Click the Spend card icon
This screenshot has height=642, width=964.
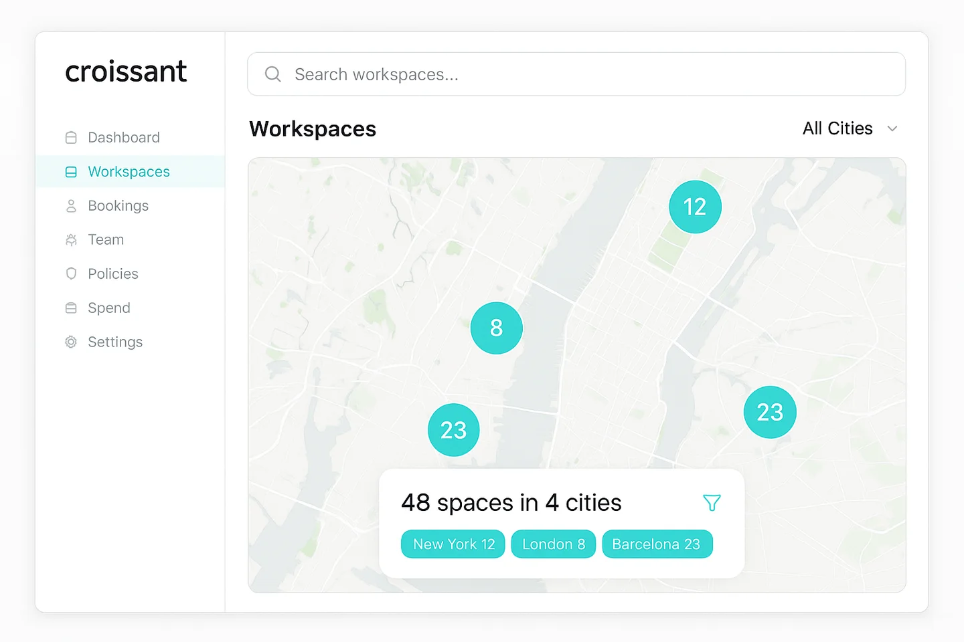71,308
